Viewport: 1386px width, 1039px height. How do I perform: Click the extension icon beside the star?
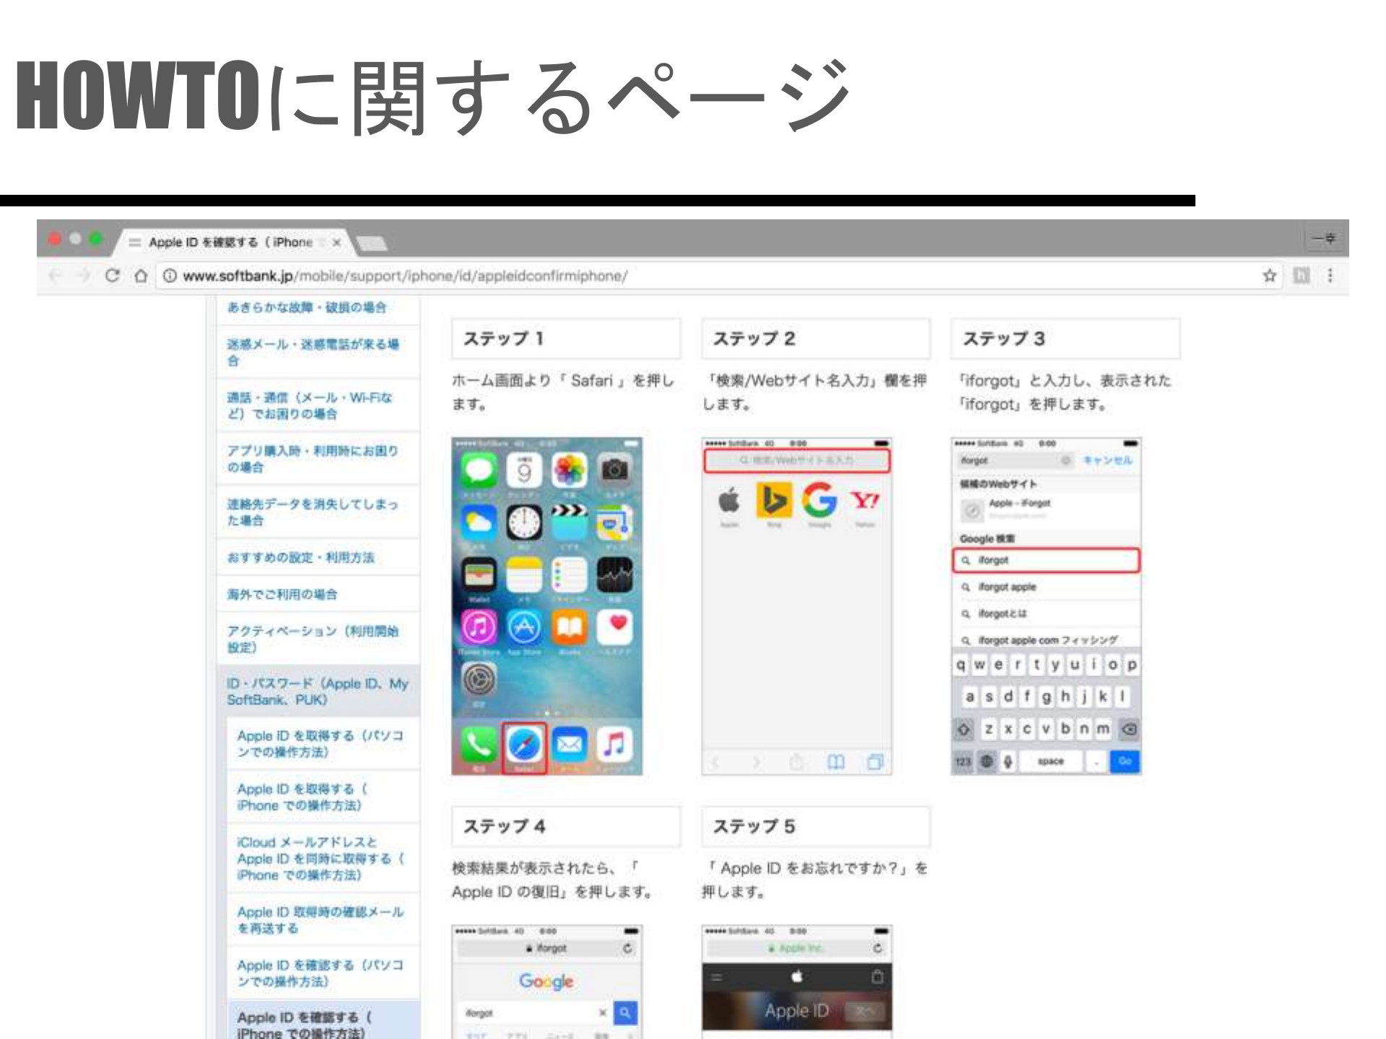[x=1301, y=276]
